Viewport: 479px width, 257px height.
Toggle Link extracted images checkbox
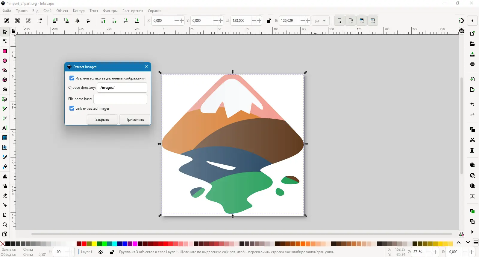(x=72, y=108)
